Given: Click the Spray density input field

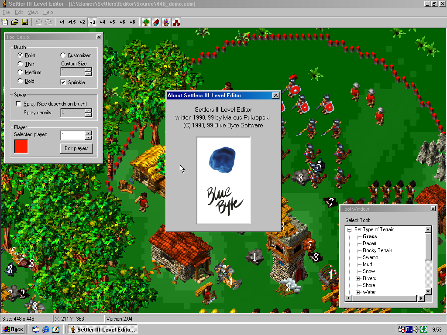Looking at the screenshot, I should [x=73, y=113].
